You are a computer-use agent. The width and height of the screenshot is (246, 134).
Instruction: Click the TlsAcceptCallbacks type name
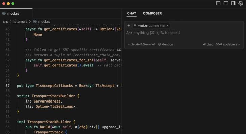(54, 86)
